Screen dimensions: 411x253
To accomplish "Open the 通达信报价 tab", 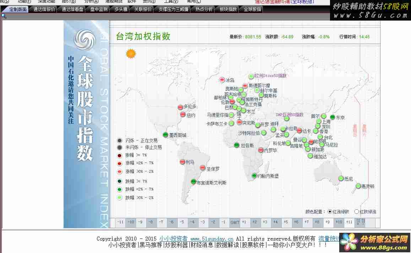I will coord(44,10).
